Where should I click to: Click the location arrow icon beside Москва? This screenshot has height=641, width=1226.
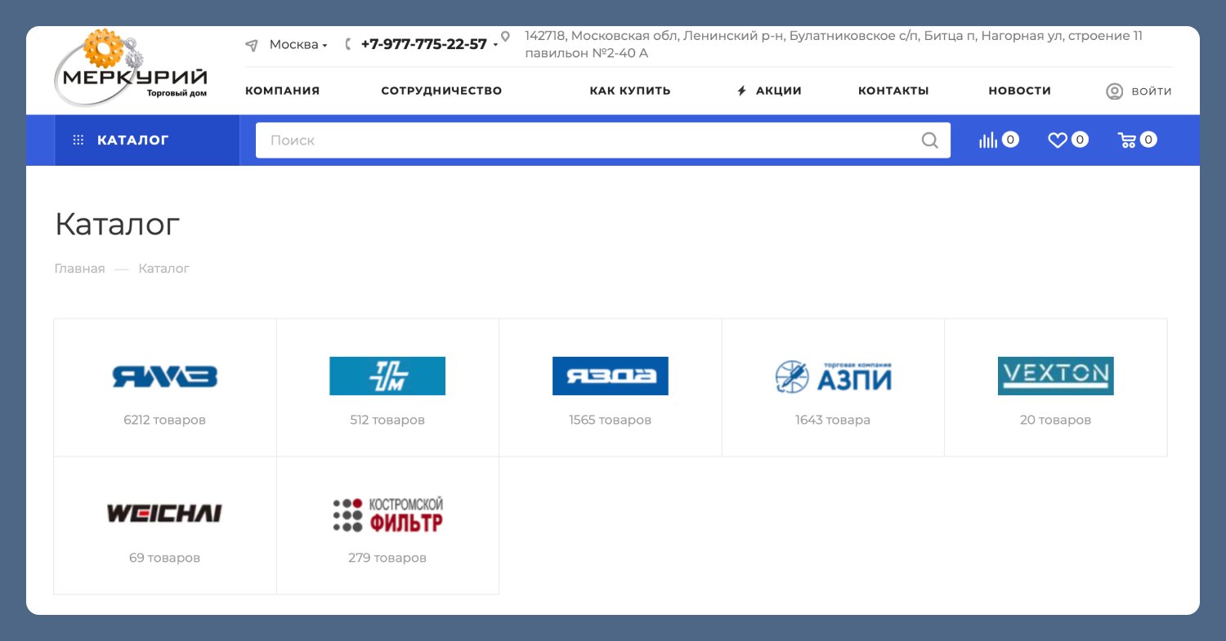click(252, 46)
